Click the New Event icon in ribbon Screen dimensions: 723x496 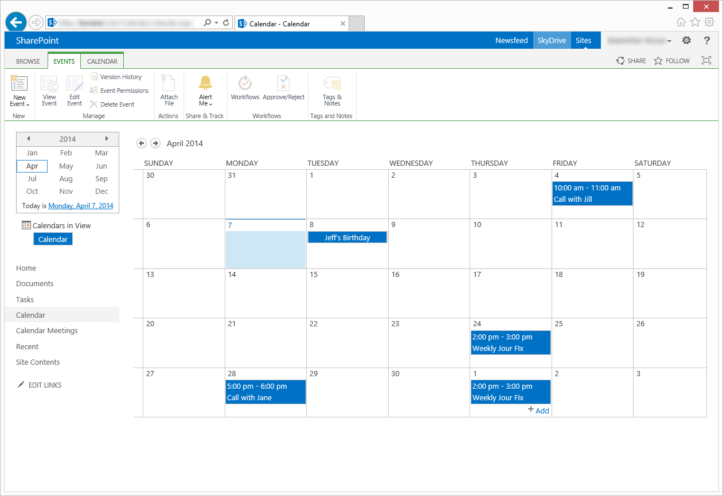[x=19, y=84]
